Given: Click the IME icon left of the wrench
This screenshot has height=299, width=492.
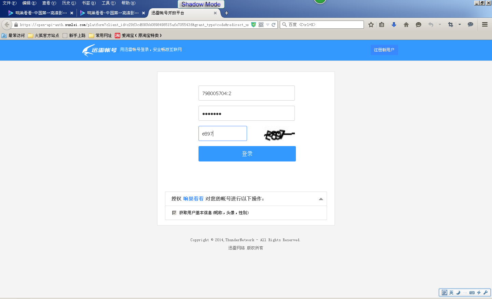Looking at the screenshot, I should [x=479, y=292].
